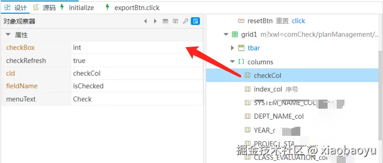The height and width of the screenshot is (163, 383).
Task: Click the column icon beside index_col
Action: (248, 89)
